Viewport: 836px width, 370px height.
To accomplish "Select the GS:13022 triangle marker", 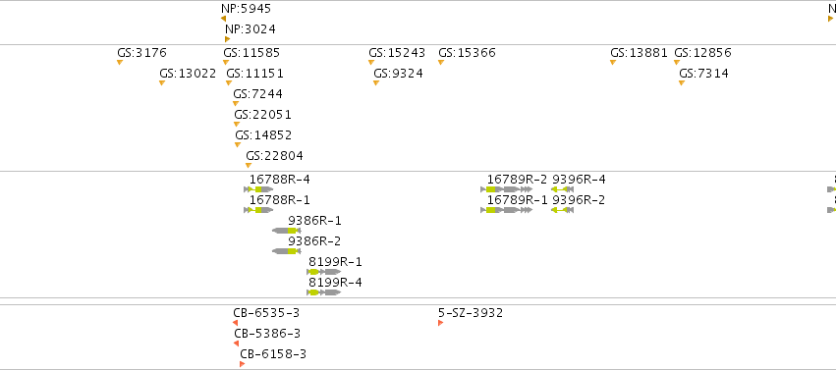I will tap(162, 83).
